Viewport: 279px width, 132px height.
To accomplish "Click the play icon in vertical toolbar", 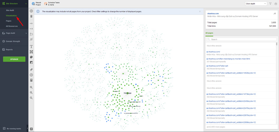I will 31,75.
